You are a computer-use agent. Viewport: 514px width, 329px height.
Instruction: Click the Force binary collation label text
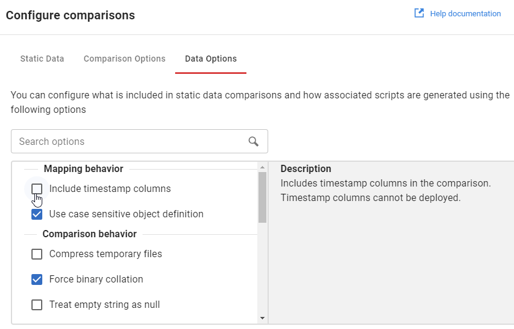[x=96, y=279]
